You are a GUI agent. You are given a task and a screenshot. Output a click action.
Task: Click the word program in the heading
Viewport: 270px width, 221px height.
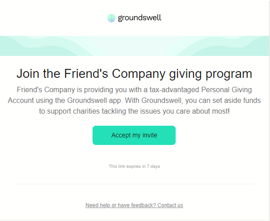pyautogui.click(x=229, y=74)
